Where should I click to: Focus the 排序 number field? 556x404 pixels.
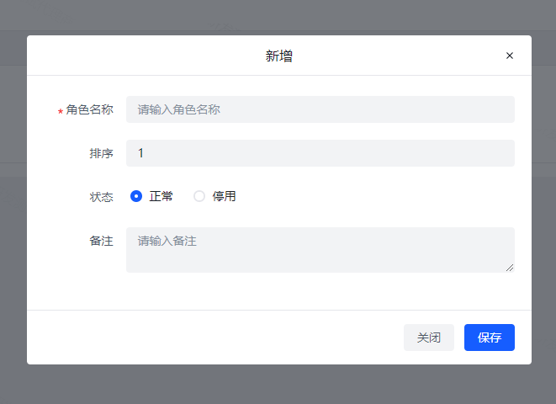[x=320, y=153]
